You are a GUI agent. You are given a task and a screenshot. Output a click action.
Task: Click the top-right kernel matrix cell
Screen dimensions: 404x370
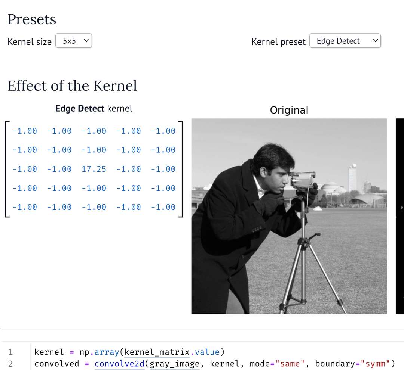click(163, 131)
